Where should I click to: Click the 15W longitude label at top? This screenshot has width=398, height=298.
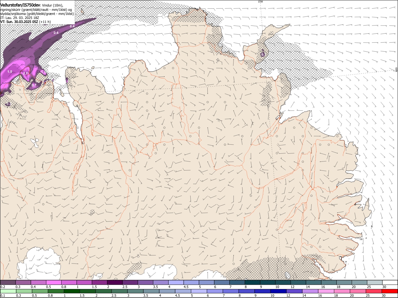tap(260, 2)
